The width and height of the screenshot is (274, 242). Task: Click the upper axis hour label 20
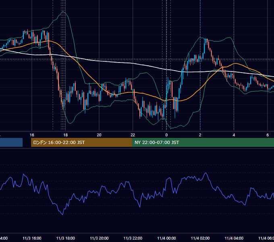(99, 135)
